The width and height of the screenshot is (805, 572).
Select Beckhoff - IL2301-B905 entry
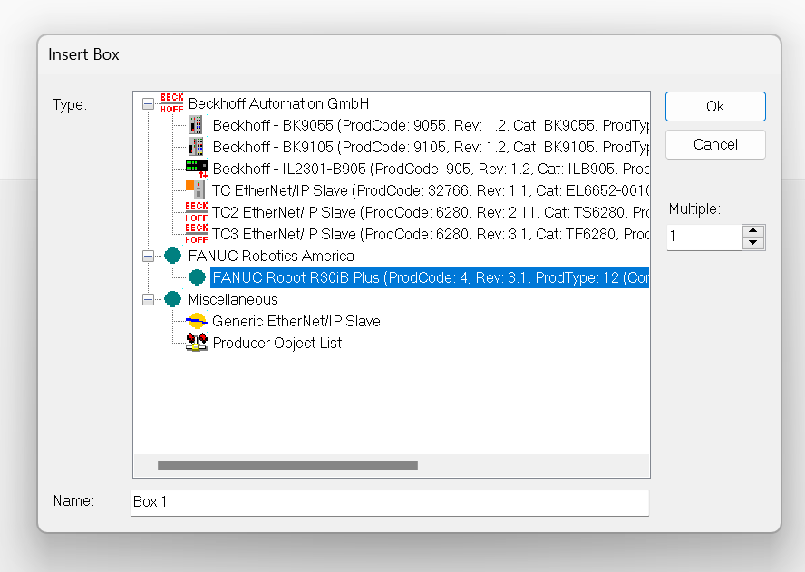pyautogui.click(x=431, y=169)
